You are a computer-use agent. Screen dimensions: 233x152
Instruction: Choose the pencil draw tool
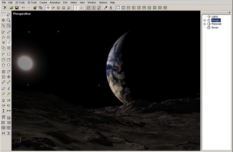[9, 89]
